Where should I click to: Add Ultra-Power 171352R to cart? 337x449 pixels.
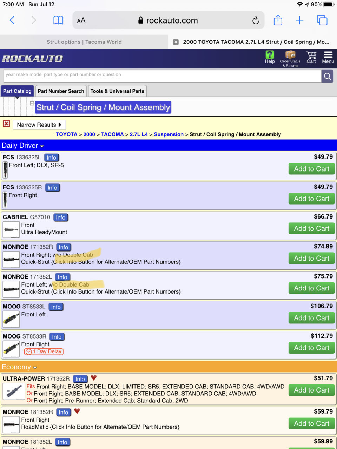click(x=311, y=390)
